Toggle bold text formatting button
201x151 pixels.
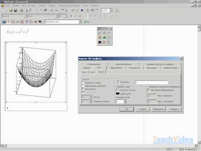[71, 16]
